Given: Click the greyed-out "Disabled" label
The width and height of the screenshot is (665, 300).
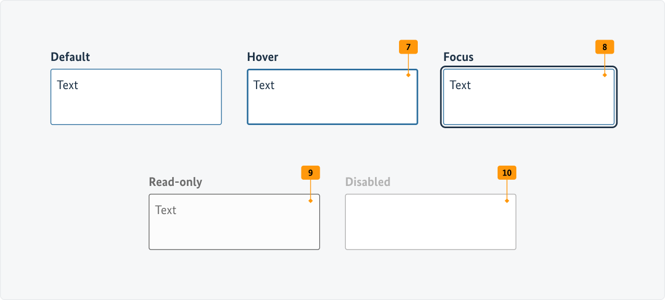Looking at the screenshot, I should (368, 182).
